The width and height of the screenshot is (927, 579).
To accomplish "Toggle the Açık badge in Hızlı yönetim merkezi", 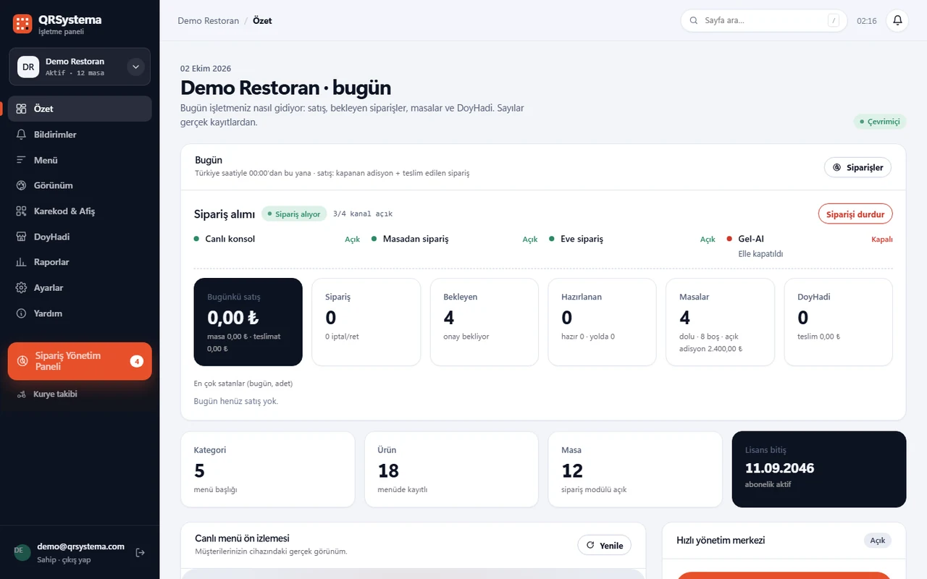I will [877, 541].
